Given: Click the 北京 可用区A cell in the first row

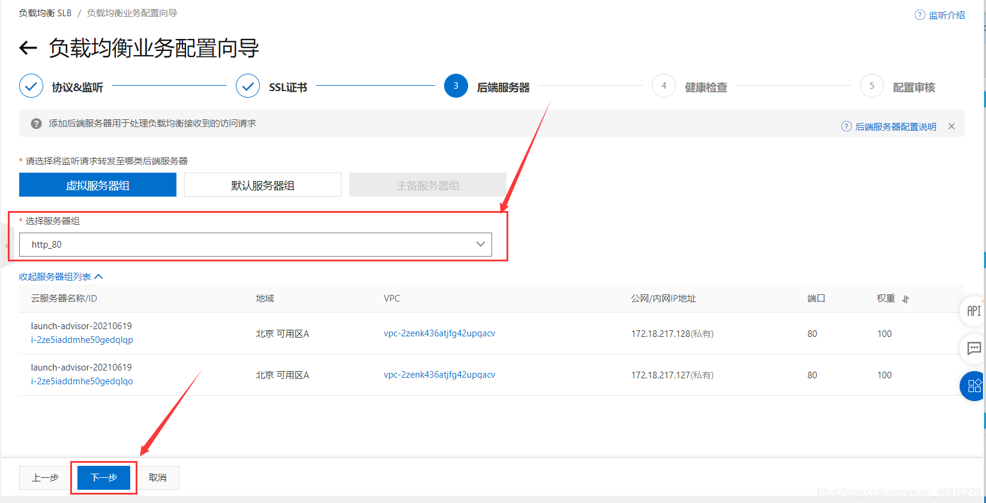Looking at the screenshot, I should [282, 334].
